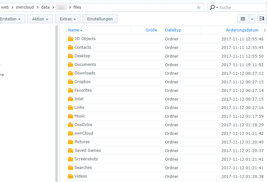Click the Screenshots folder icon

click(71, 159)
